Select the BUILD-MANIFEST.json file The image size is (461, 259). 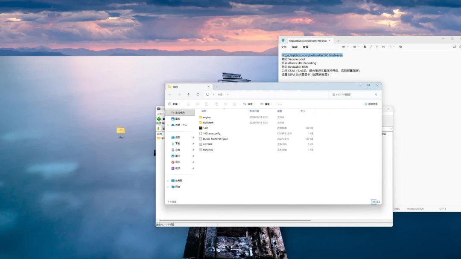215,139
